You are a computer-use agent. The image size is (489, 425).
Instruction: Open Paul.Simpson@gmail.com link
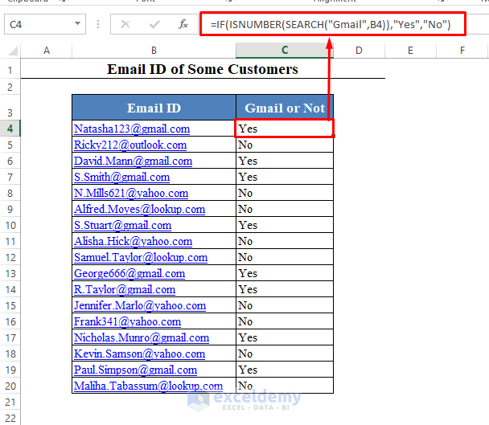point(135,370)
